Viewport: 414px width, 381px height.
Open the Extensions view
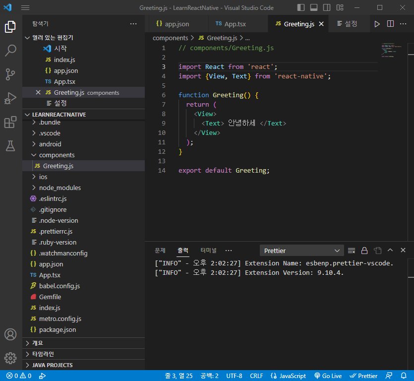point(10,122)
